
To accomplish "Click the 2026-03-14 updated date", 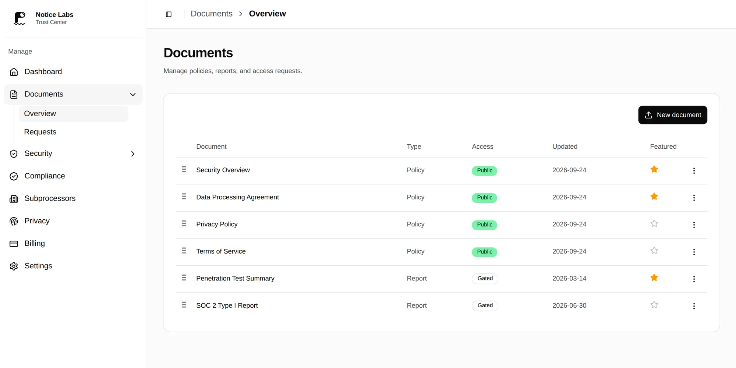I will click(569, 279).
